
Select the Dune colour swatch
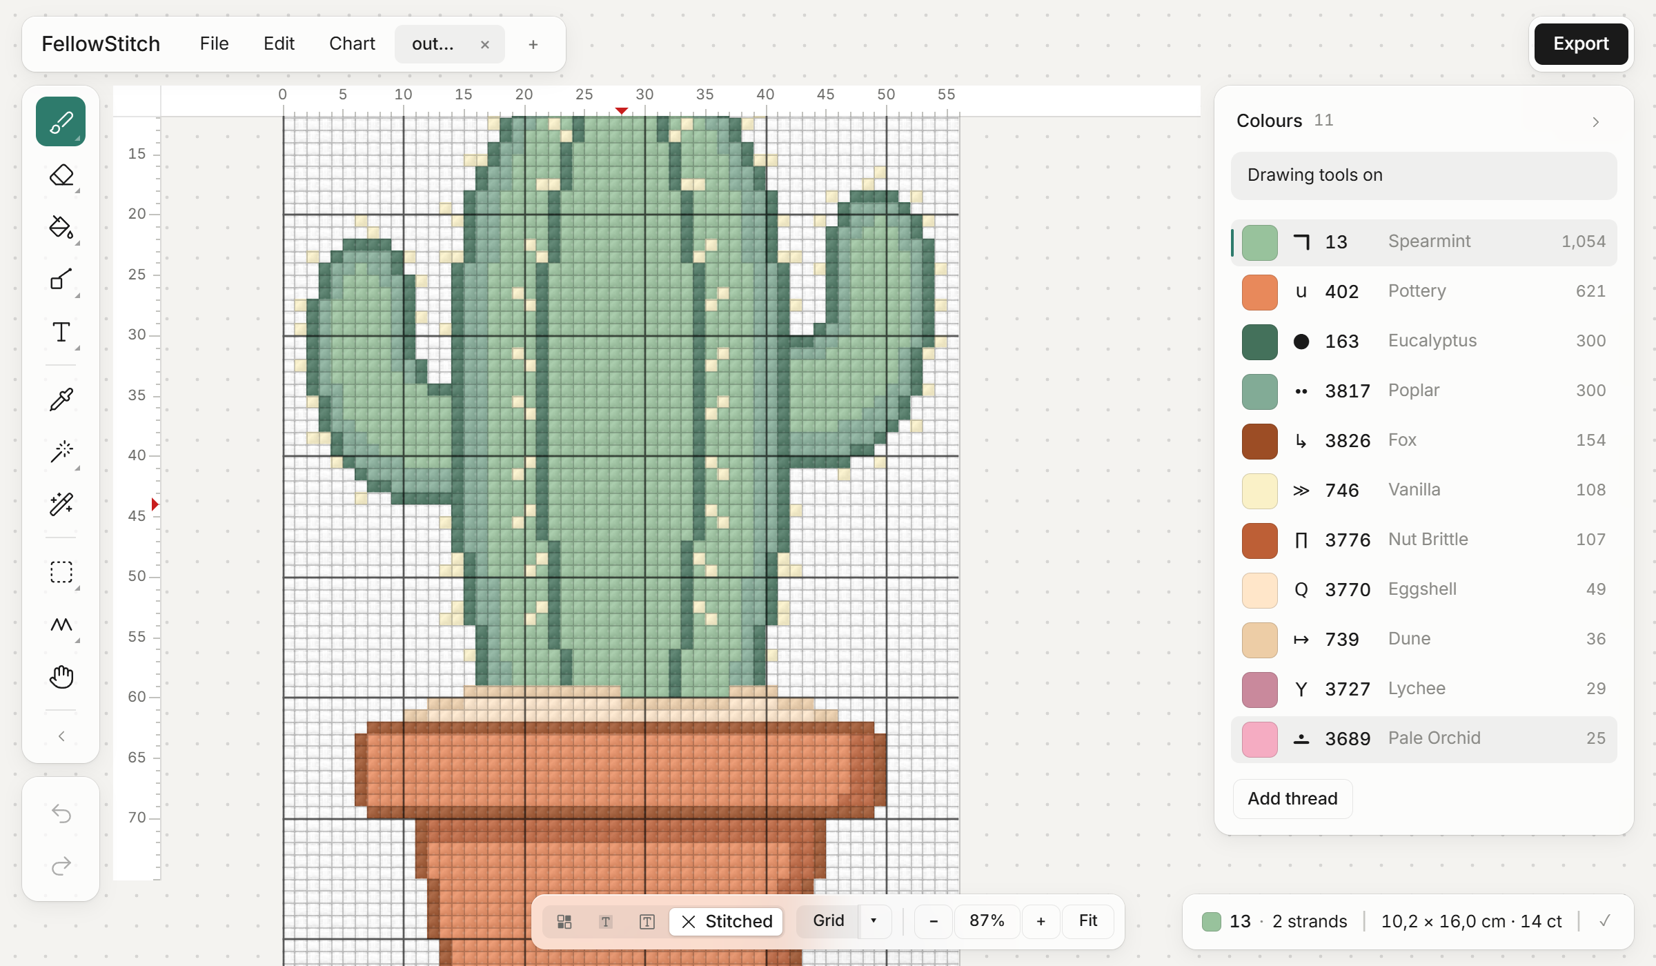(x=1260, y=640)
